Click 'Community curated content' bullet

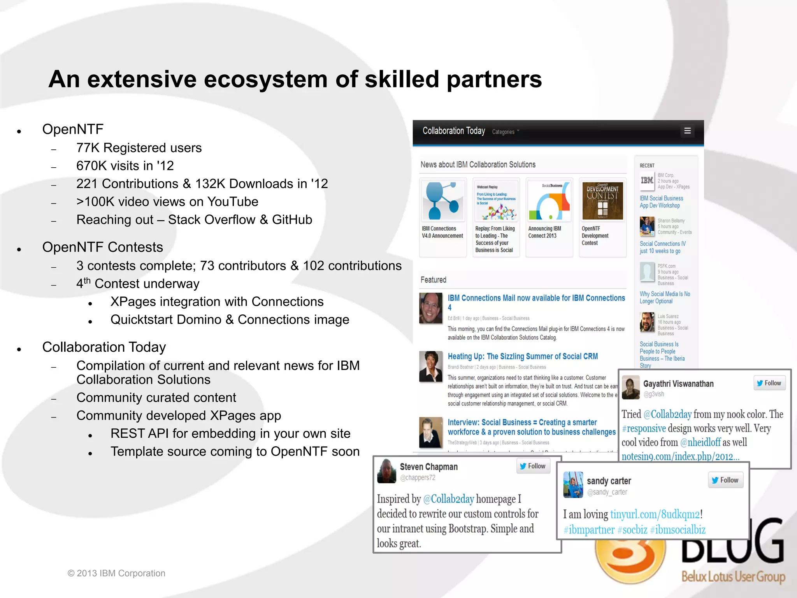tap(156, 398)
